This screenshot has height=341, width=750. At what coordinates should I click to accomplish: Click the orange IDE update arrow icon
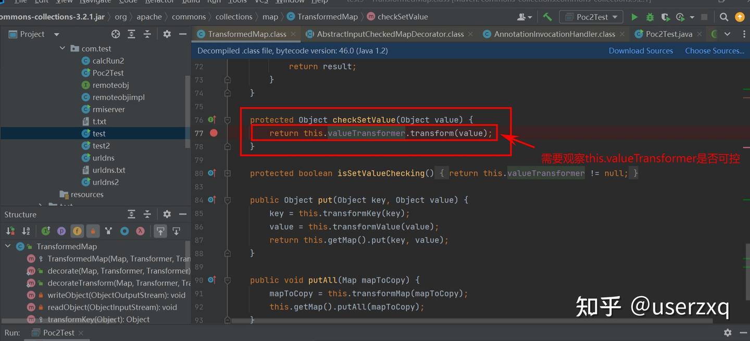(x=740, y=16)
